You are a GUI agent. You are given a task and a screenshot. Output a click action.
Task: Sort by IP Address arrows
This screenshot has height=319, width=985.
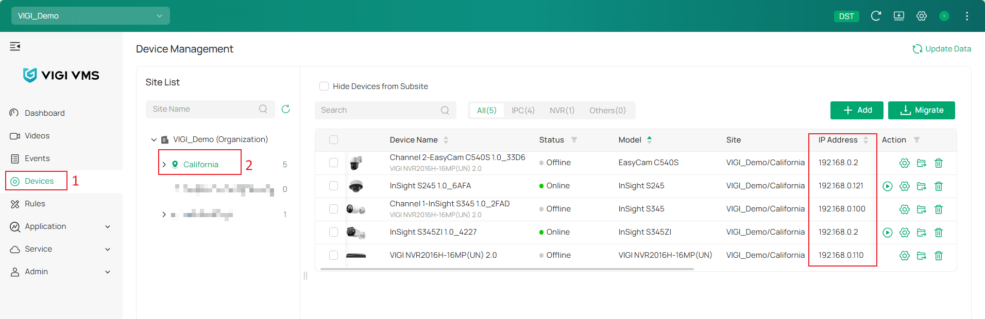click(865, 140)
